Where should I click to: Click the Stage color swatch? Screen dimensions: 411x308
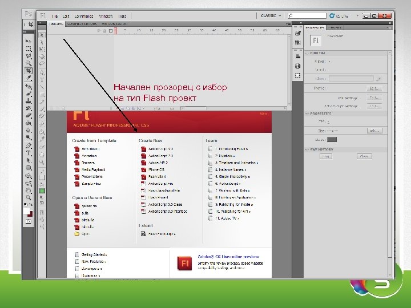(332, 140)
